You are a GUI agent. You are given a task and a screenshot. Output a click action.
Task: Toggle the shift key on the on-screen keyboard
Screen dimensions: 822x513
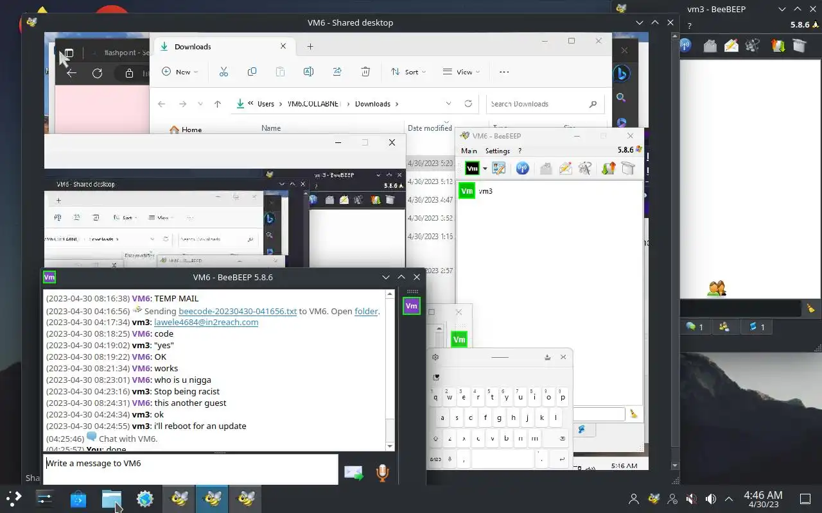point(436,439)
